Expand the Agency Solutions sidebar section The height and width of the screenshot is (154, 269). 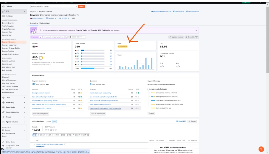pyautogui.click(x=24, y=122)
